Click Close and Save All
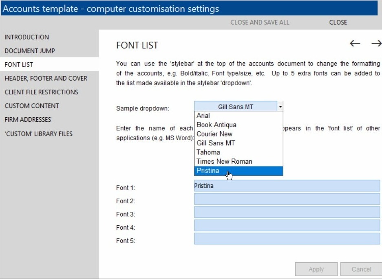Viewport: 382px width, 279px height. click(259, 22)
